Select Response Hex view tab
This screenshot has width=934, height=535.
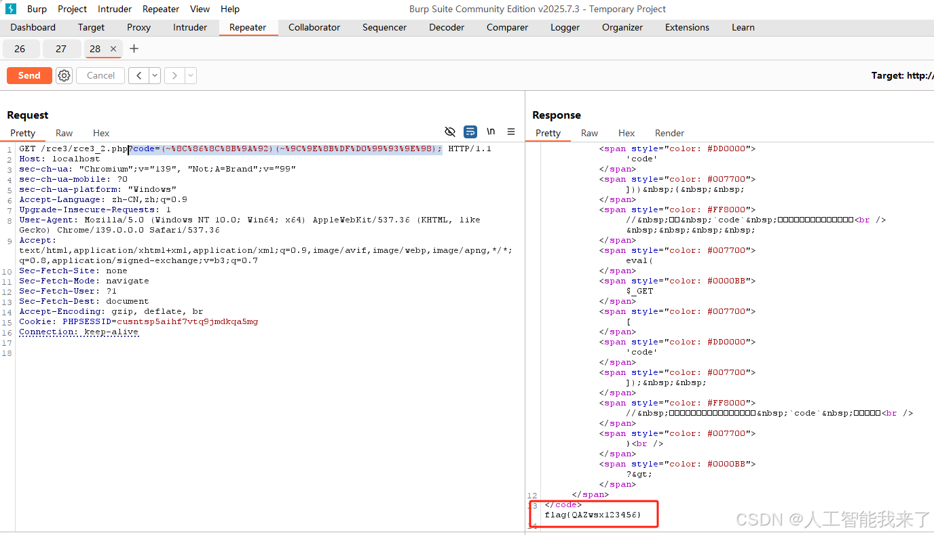pyautogui.click(x=627, y=133)
